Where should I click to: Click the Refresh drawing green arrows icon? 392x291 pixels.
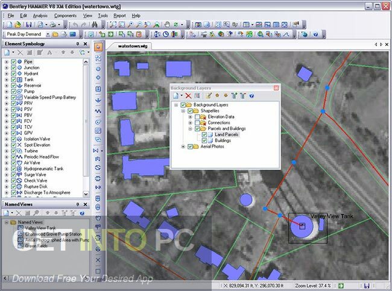[175, 25]
